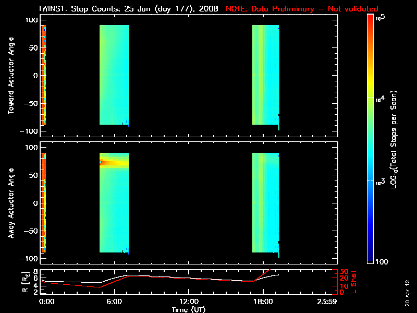Click the 'Toward Actuator Angle' axis label
Image resolution: width=417 pixels, height=313 pixels.
pyautogui.click(x=11, y=75)
